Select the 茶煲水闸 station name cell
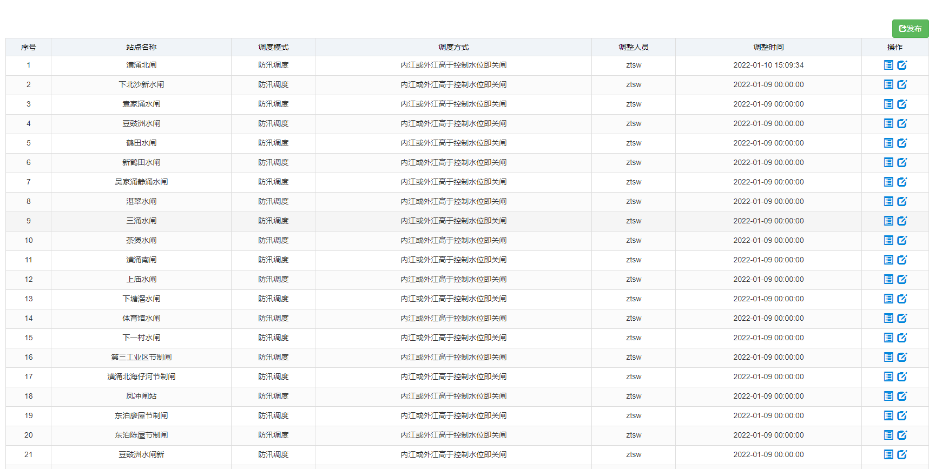Image resolution: width=935 pixels, height=469 pixels. [141, 240]
